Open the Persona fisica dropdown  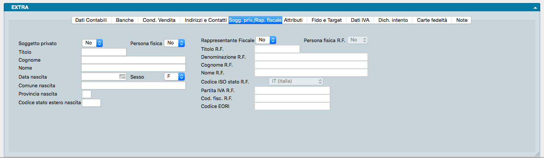tap(174, 43)
